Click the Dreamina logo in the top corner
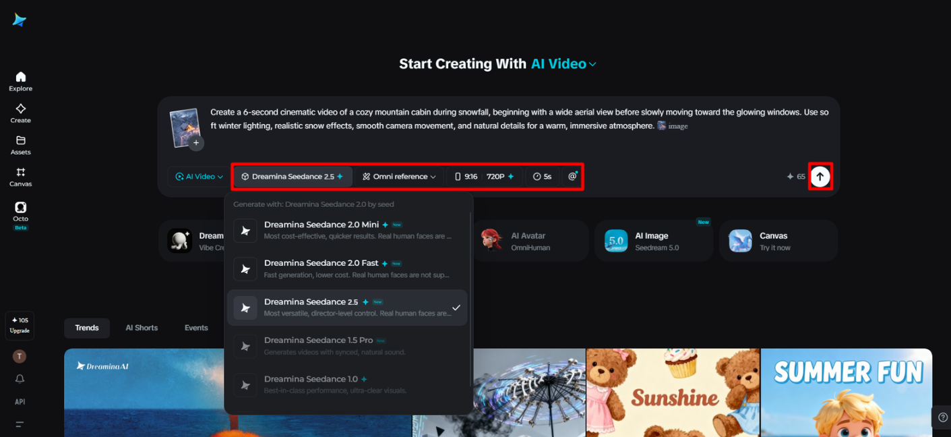Image resolution: width=951 pixels, height=437 pixels. click(20, 20)
